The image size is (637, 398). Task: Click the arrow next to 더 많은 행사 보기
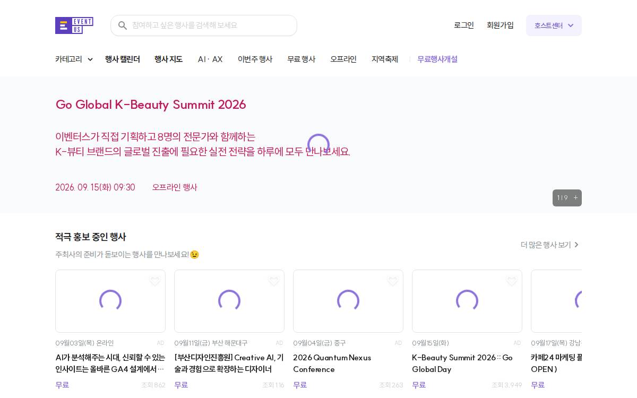[x=576, y=245]
